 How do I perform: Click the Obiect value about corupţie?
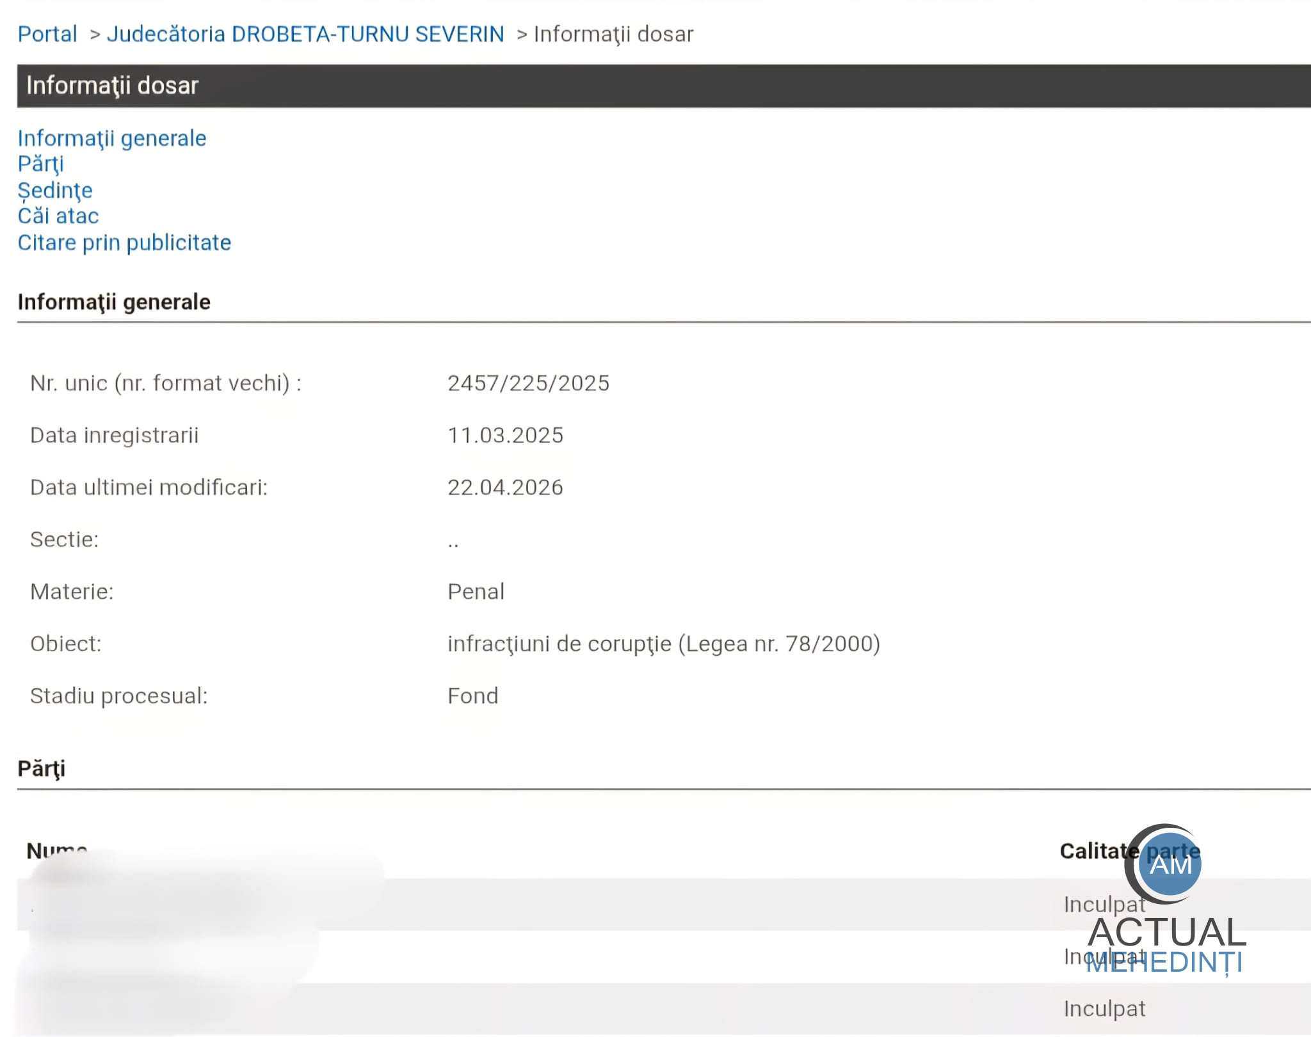coord(663,644)
